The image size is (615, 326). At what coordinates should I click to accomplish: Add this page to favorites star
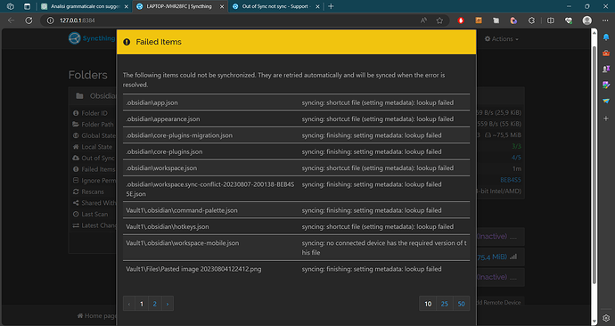(439, 20)
